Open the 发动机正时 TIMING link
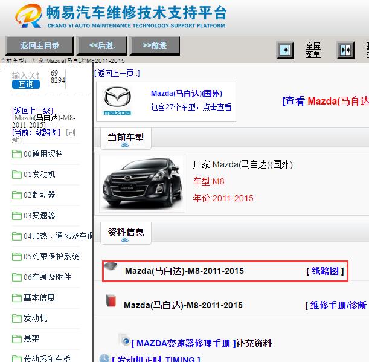 (156, 359)
